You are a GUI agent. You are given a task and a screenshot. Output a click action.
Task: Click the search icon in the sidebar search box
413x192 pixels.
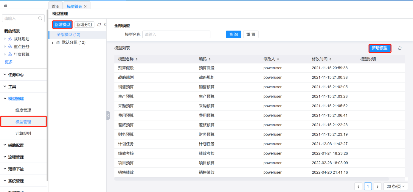click(40, 18)
